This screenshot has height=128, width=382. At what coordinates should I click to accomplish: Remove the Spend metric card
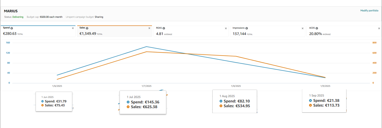coord(73,28)
